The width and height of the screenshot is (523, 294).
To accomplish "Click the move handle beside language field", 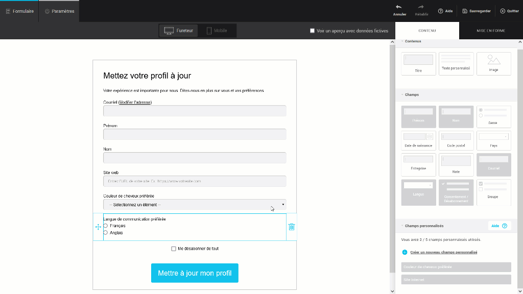I will pyautogui.click(x=98, y=227).
